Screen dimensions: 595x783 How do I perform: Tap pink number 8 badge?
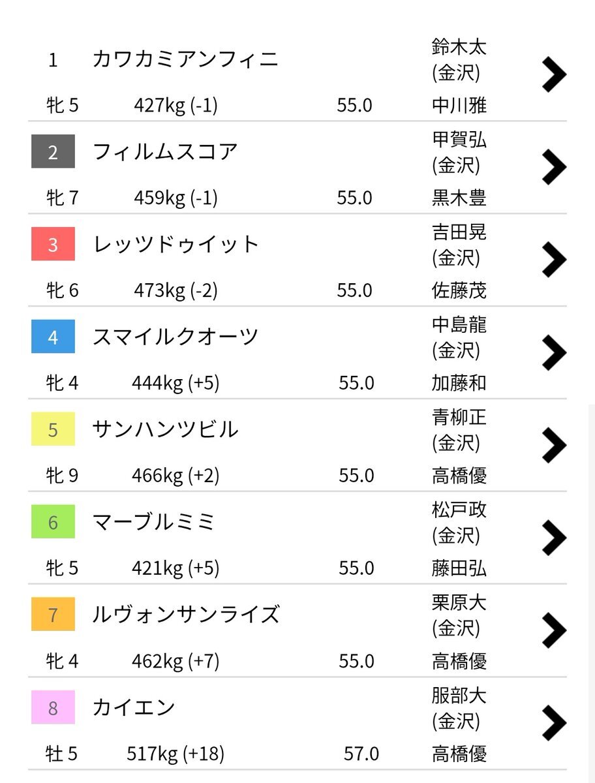(x=53, y=707)
